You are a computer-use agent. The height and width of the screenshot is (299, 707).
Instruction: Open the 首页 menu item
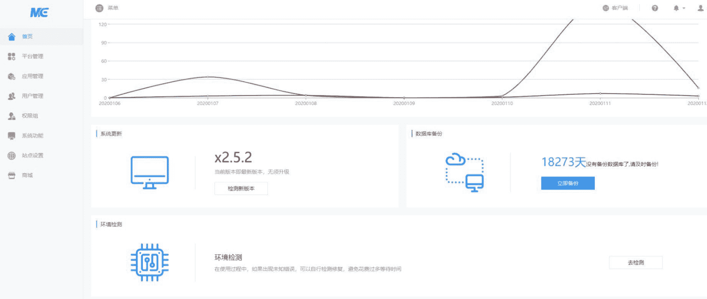41,37
